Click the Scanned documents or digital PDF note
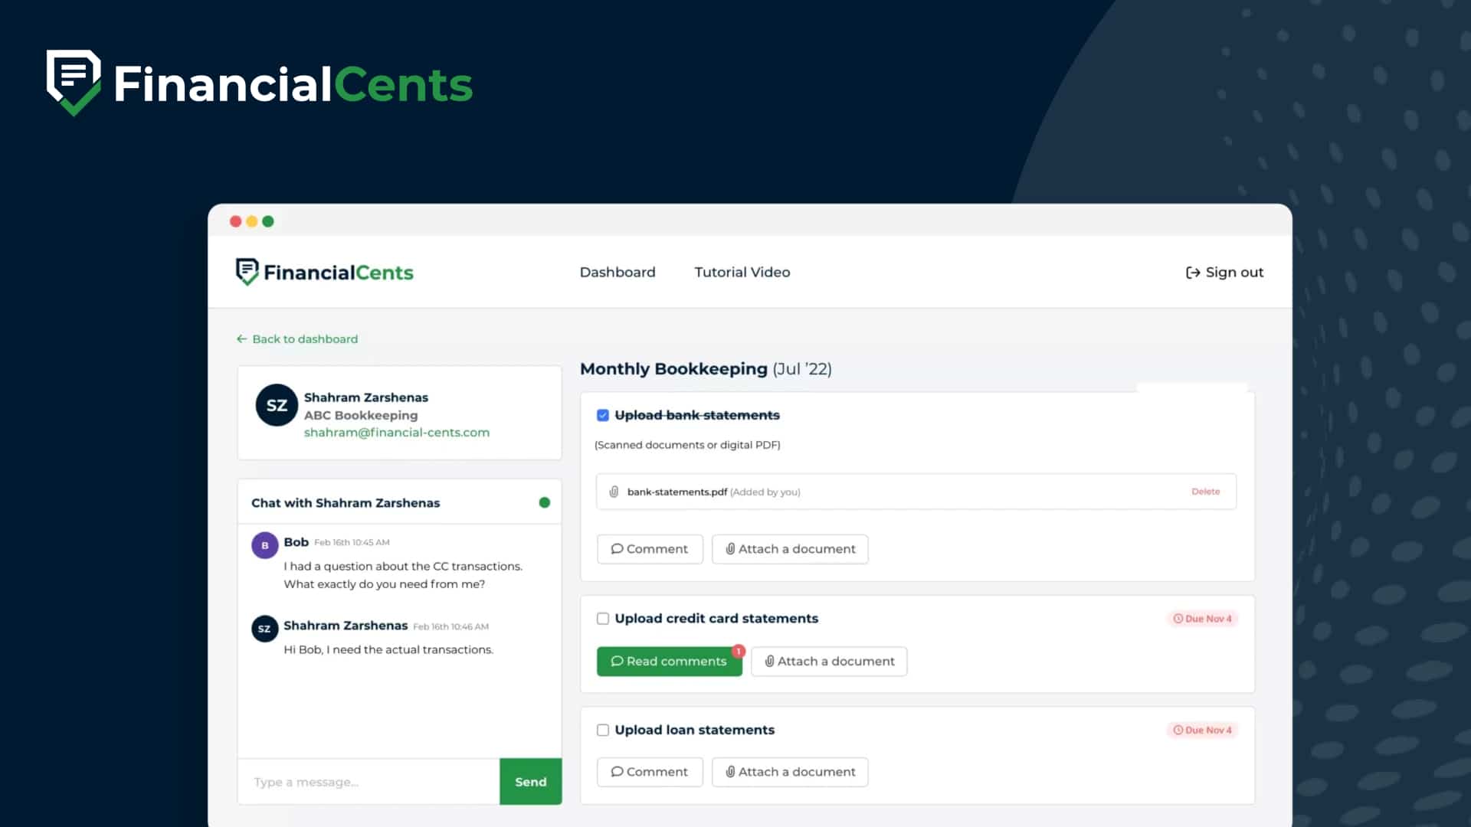Screen dimensions: 1471x827 [687, 445]
